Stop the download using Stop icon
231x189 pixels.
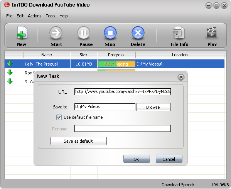pos(110,33)
